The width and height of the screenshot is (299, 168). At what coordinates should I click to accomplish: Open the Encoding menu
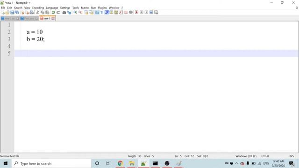[x=38, y=8]
